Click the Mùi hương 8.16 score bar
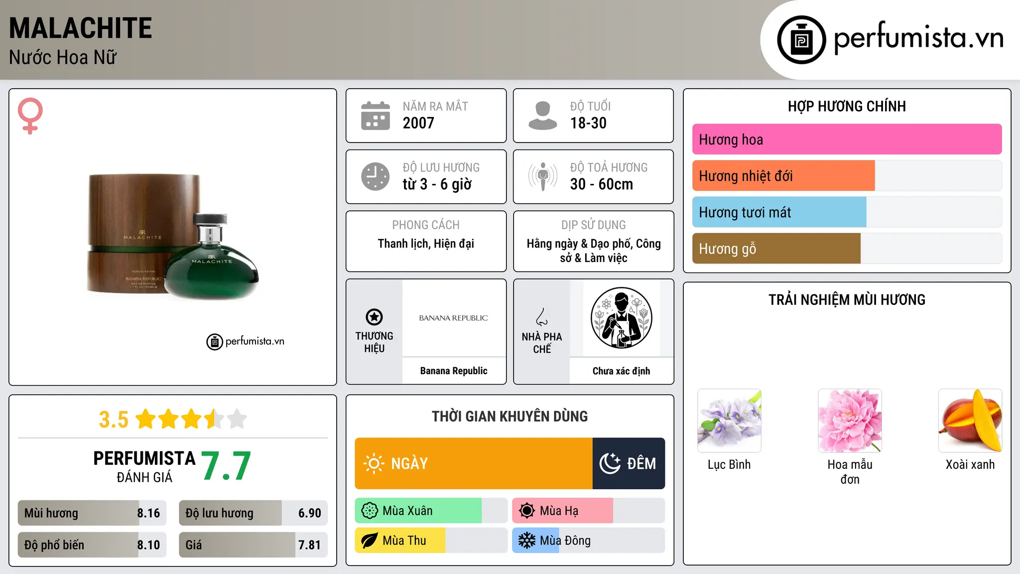 coord(92,513)
